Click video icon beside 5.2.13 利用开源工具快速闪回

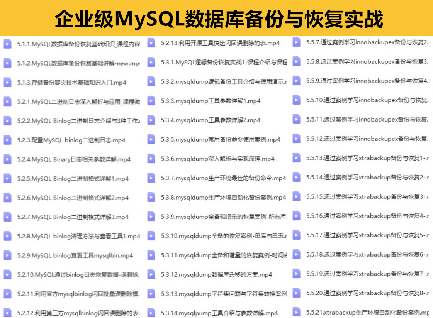151,43
